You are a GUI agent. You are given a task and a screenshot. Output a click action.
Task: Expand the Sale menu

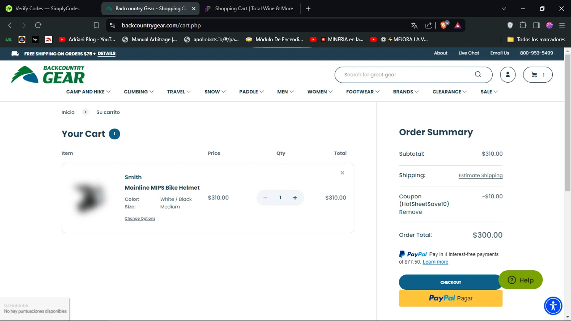(x=489, y=92)
